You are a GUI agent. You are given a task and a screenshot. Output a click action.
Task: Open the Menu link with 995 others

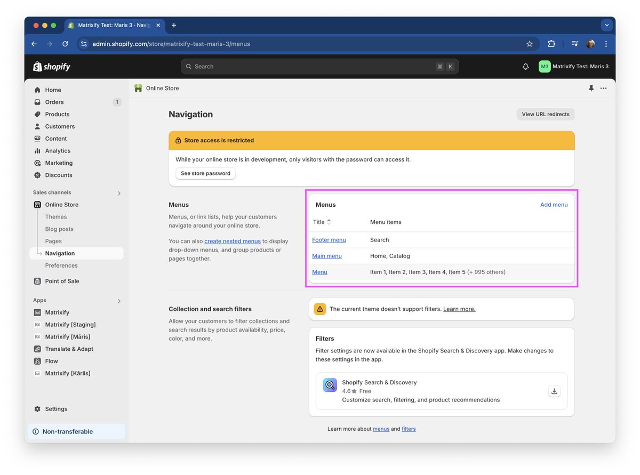[319, 272]
